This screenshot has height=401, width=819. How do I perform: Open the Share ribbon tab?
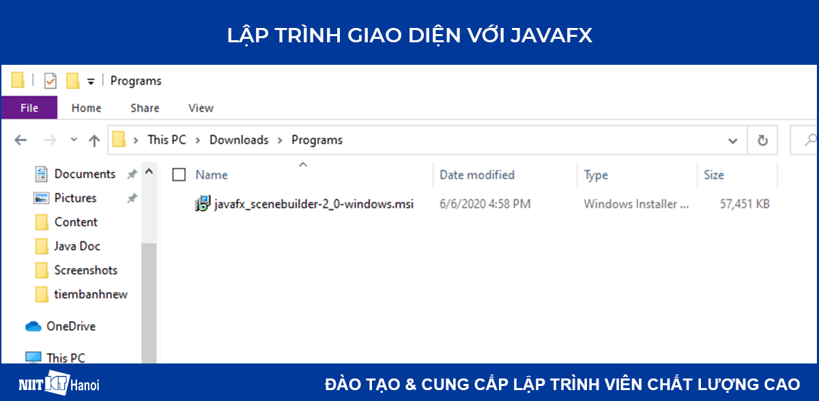click(x=145, y=108)
